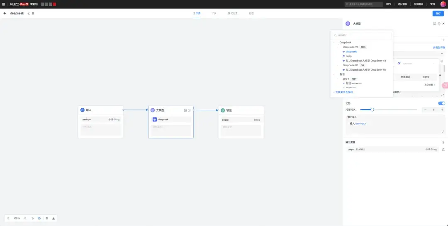
Task: Decrease 对话轮次 with minus button
Action: coord(425,109)
